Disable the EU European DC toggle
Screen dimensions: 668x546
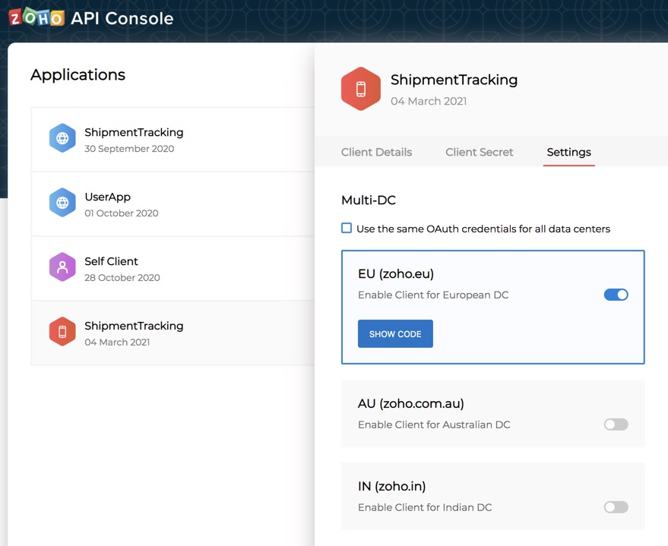(616, 295)
